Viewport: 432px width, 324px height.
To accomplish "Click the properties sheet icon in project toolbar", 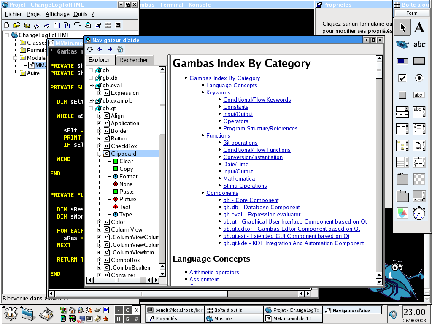I will [x=98, y=25].
